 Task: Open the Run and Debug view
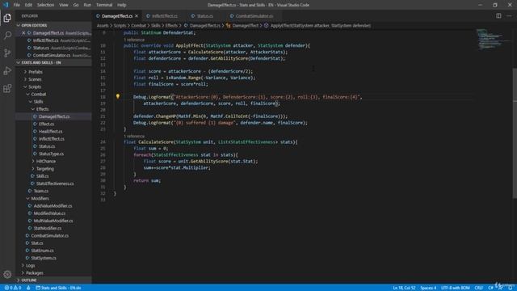click(7, 70)
